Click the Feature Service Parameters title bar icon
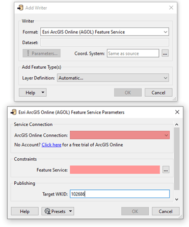This screenshot has height=227, width=189. pyautogui.click(x=13, y=112)
